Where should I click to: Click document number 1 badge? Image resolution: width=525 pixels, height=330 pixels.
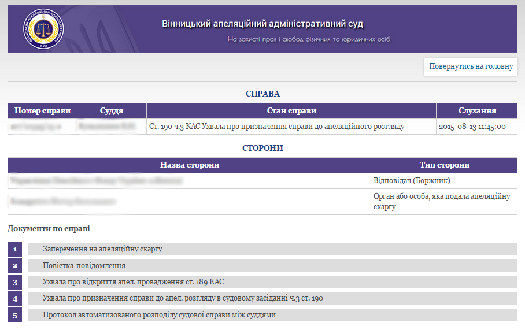15,249
